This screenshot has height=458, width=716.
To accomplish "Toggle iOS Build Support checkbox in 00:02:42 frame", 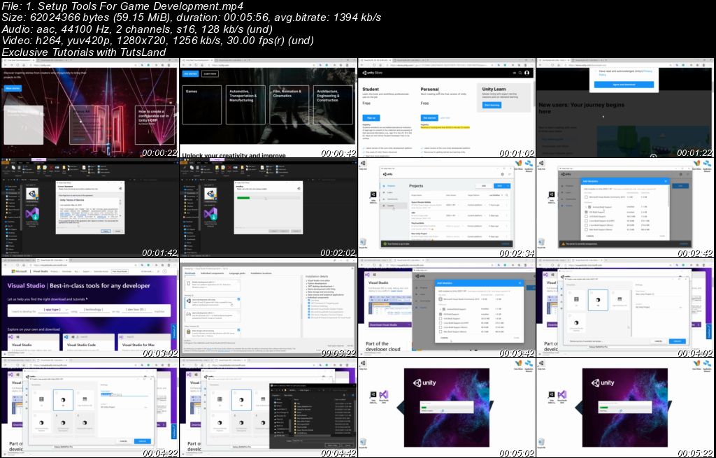I will [x=587, y=213].
